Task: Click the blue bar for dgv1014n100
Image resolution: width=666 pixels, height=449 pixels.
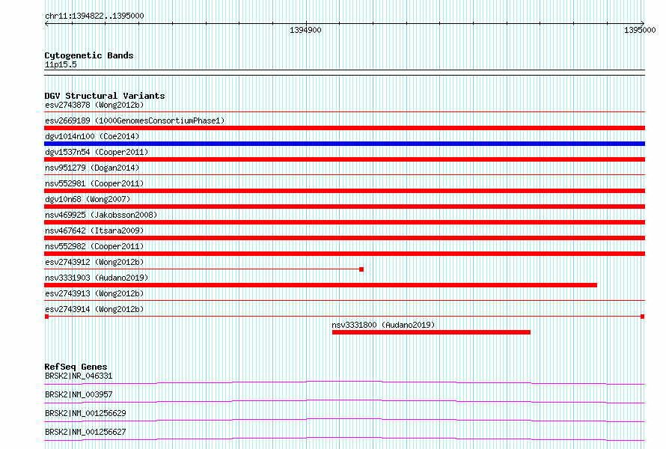Action: tap(344, 144)
